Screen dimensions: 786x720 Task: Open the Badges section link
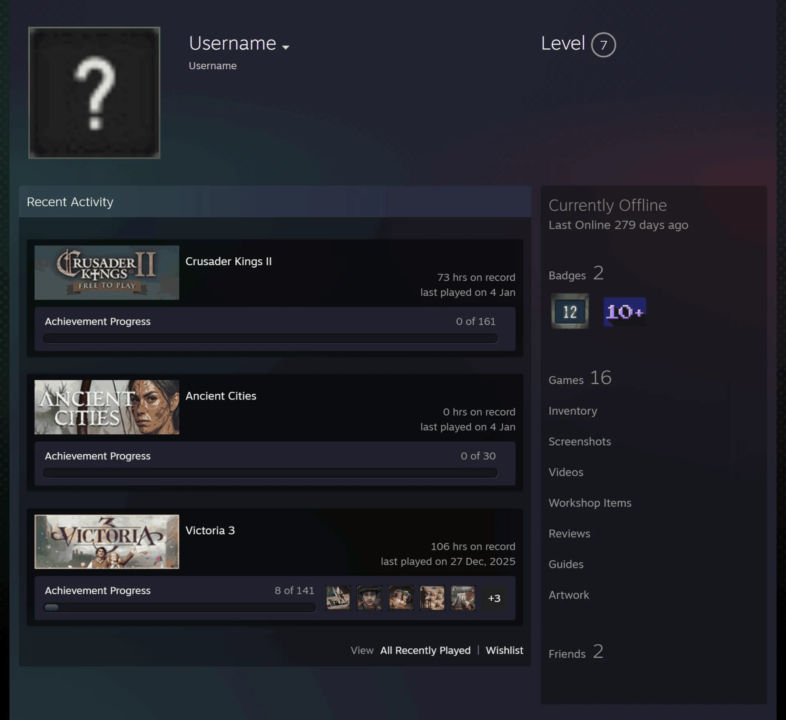576,273
